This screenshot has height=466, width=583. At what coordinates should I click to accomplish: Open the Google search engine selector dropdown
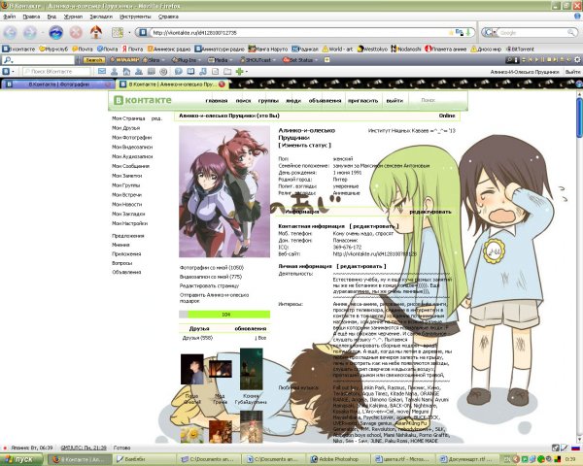pyautogui.click(x=490, y=33)
